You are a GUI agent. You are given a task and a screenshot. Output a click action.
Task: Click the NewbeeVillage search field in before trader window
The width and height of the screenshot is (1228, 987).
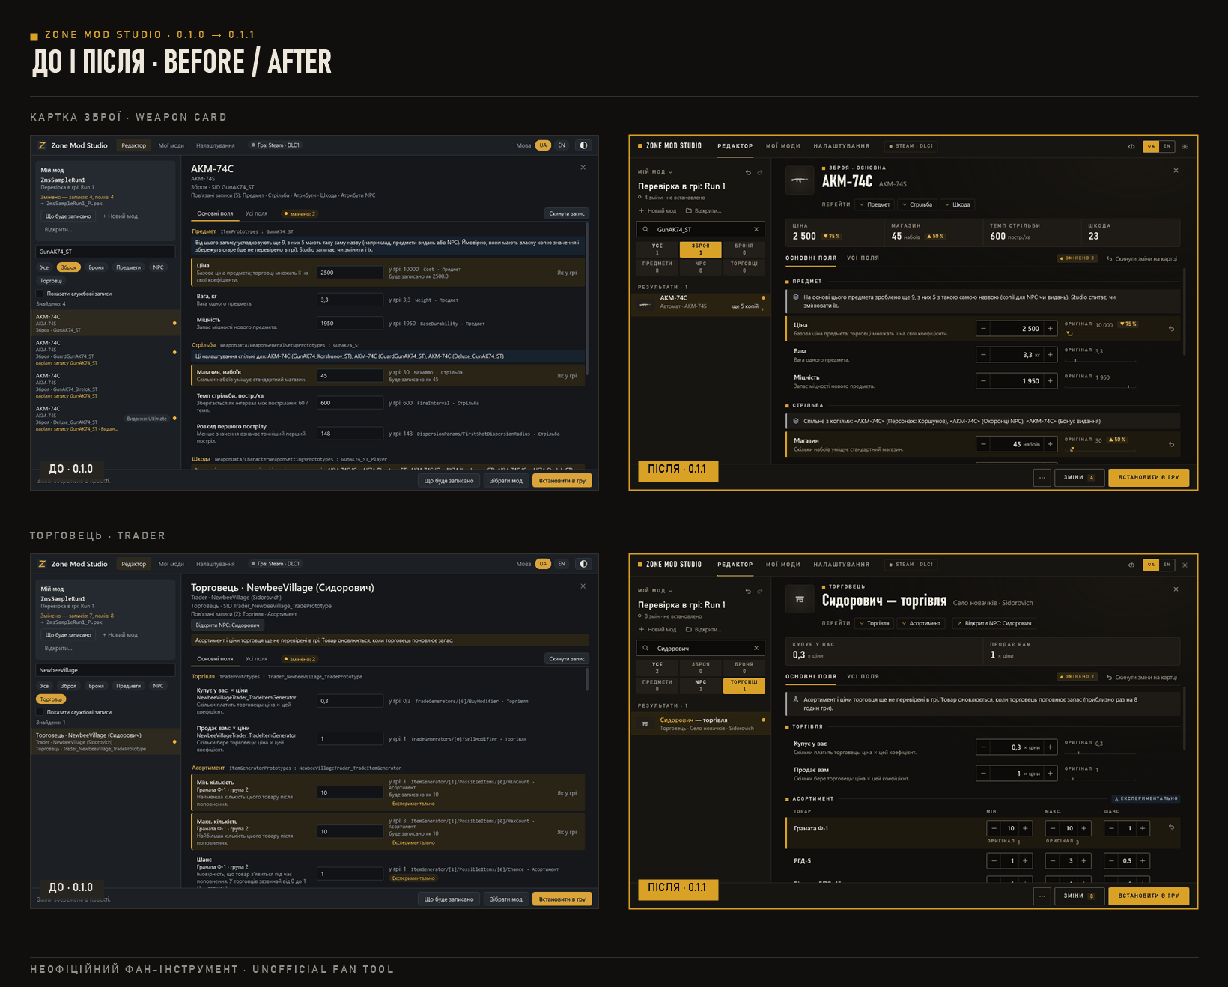106,670
